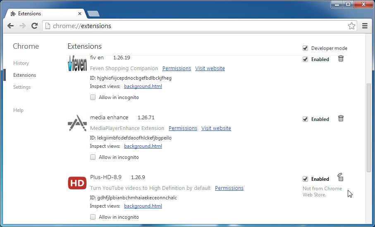Click the red HD extension logo
The image size is (375, 227).
77,183
